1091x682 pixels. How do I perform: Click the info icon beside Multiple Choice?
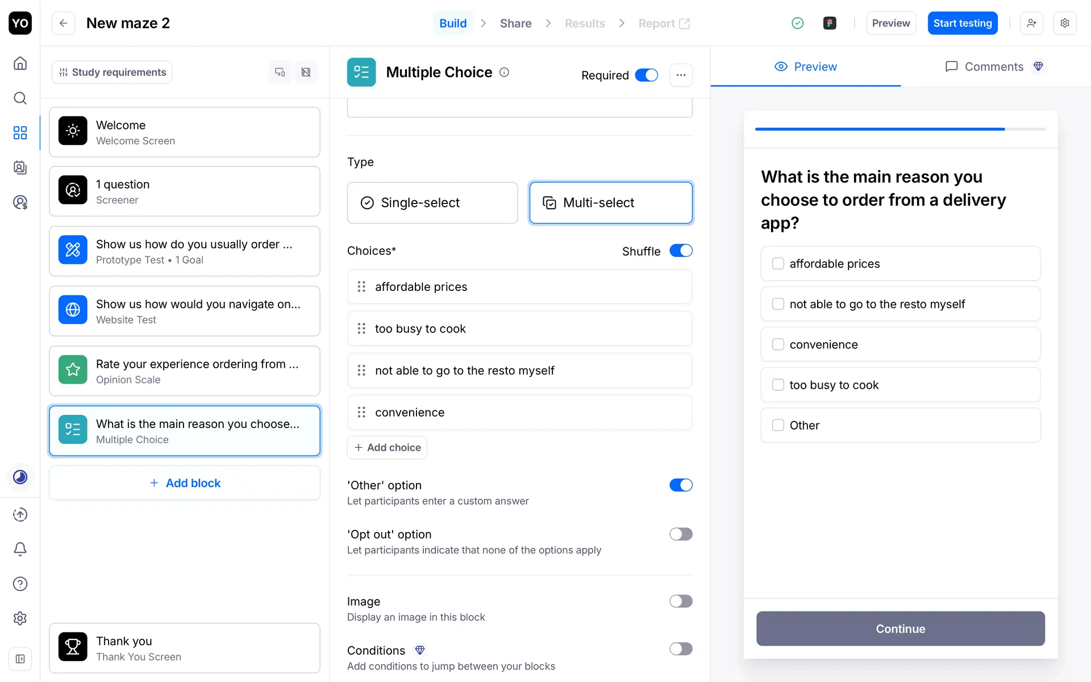coord(504,72)
